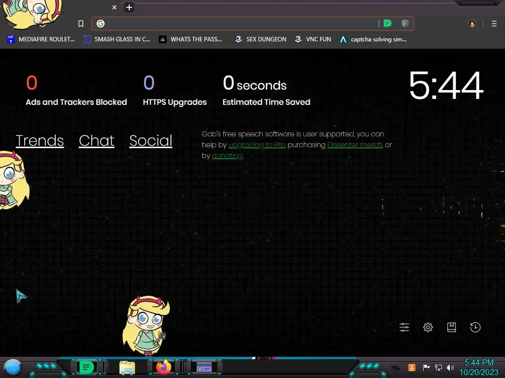Screen dimensions: 505x378
Task: Open the bookmarks icon on dashboard
Action: [452, 327]
